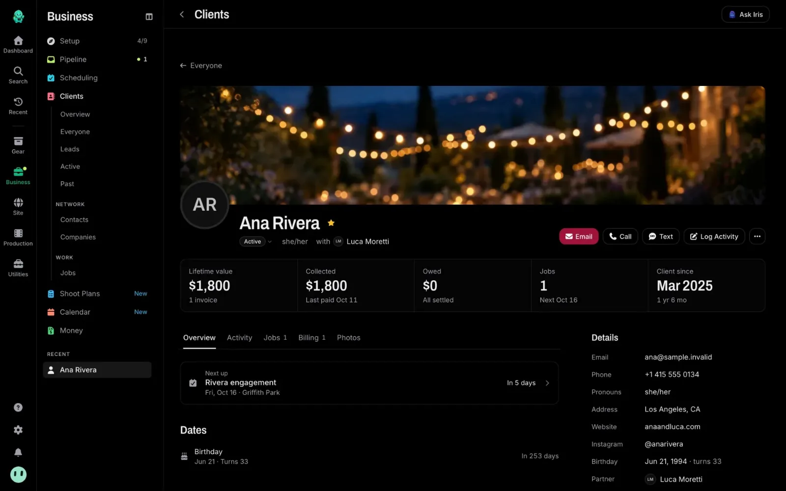Open the Recent history icon
Image resolution: width=786 pixels, height=491 pixels.
[x=18, y=106]
